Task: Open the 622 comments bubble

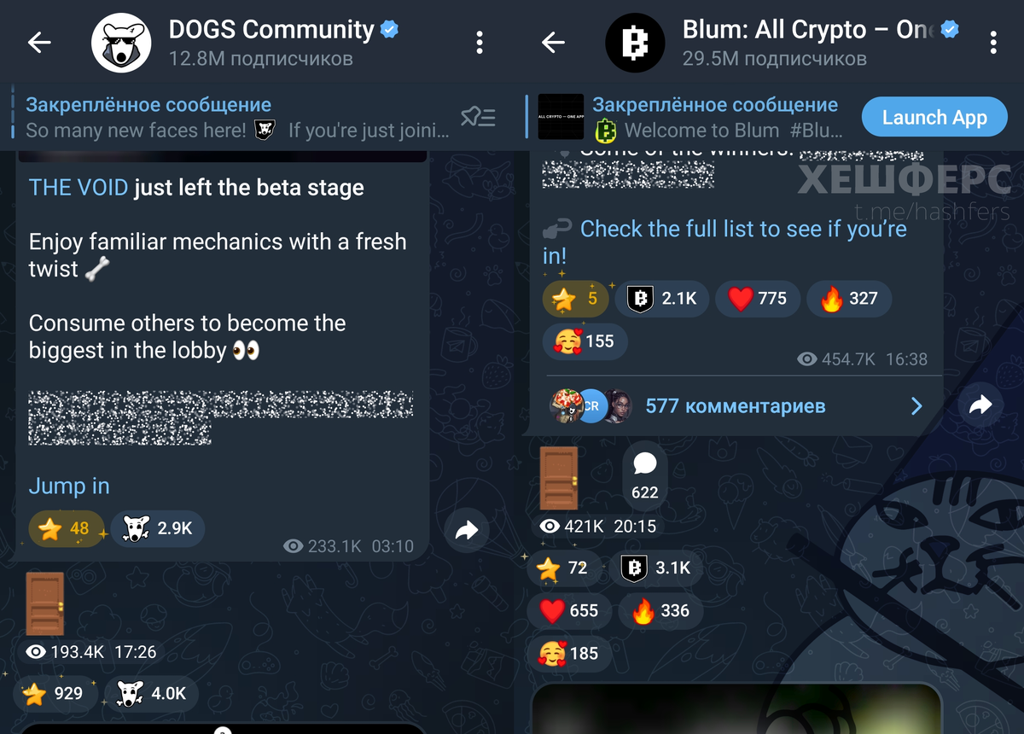Action: click(645, 475)
